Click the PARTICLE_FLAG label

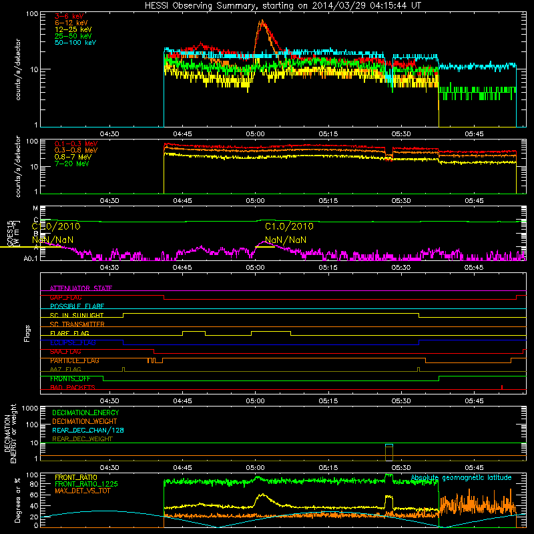point(75,360)
